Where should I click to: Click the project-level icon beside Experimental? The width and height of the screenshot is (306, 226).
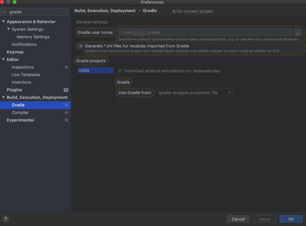click(x=66, y=120)
